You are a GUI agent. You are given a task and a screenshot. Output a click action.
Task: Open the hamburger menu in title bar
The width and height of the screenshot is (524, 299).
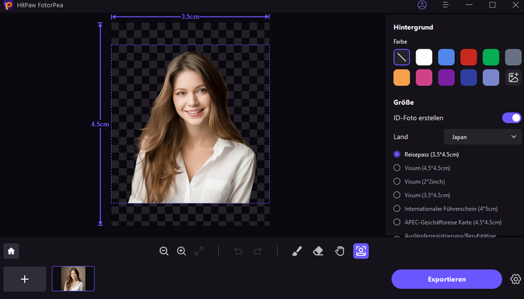point(445,5)
